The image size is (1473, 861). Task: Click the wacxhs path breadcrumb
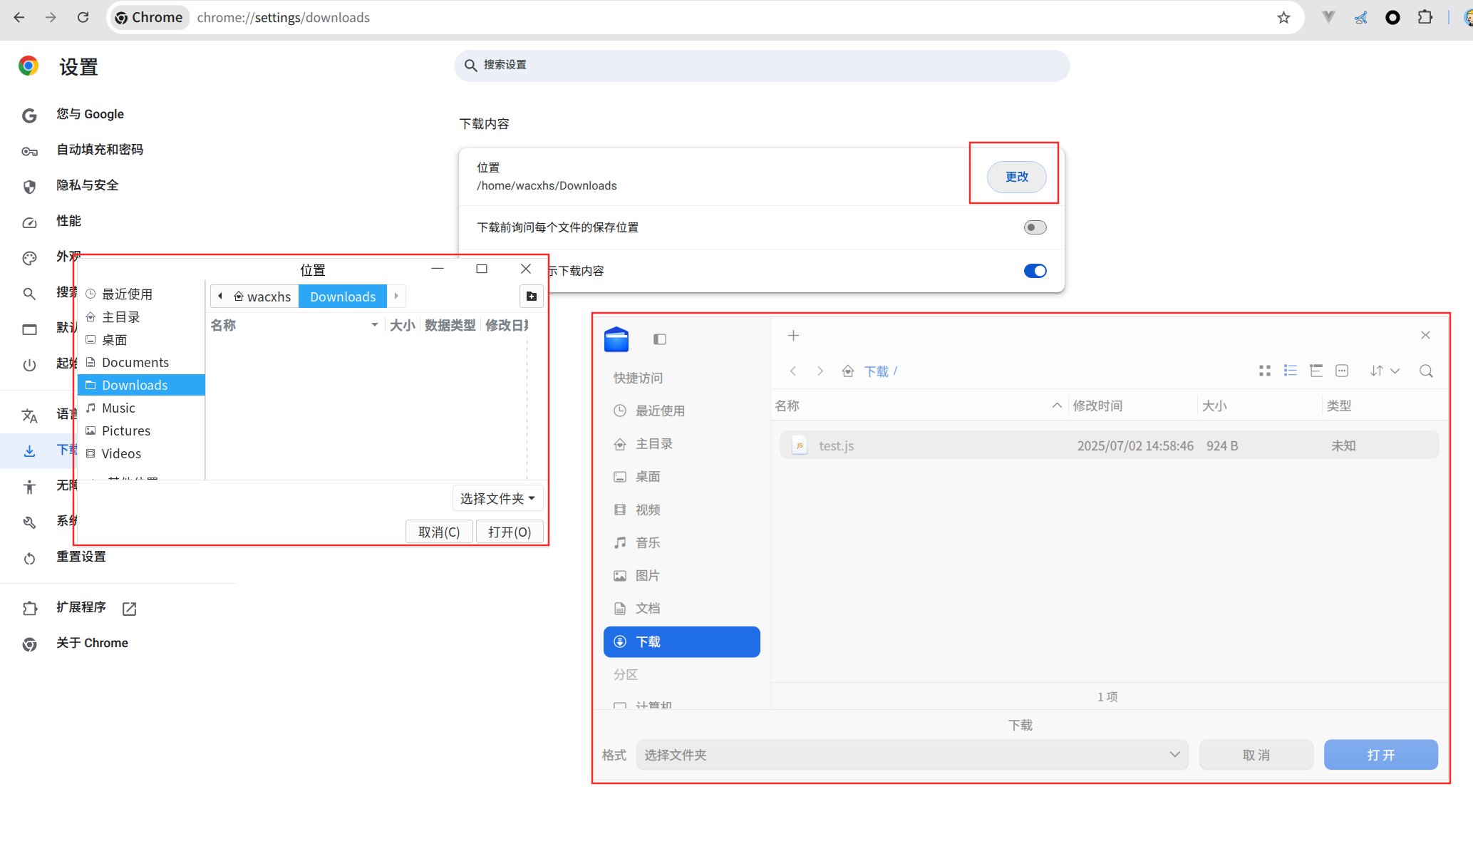[x=262, y=297]
